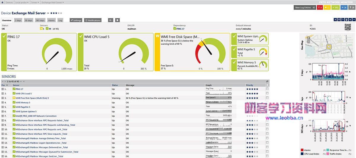Click the up sensor count icon showing 44
The width and height of the screenshot is (356, 158).
pyautogui.click(x=47, y=29)
